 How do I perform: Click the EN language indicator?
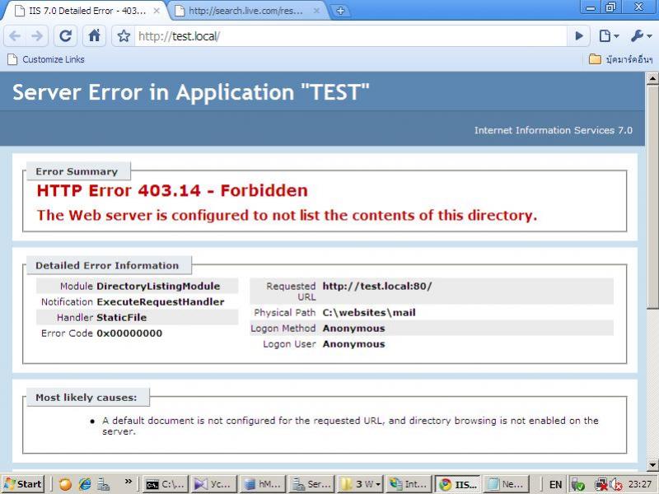pyautogui.click(x=555, y=484)
